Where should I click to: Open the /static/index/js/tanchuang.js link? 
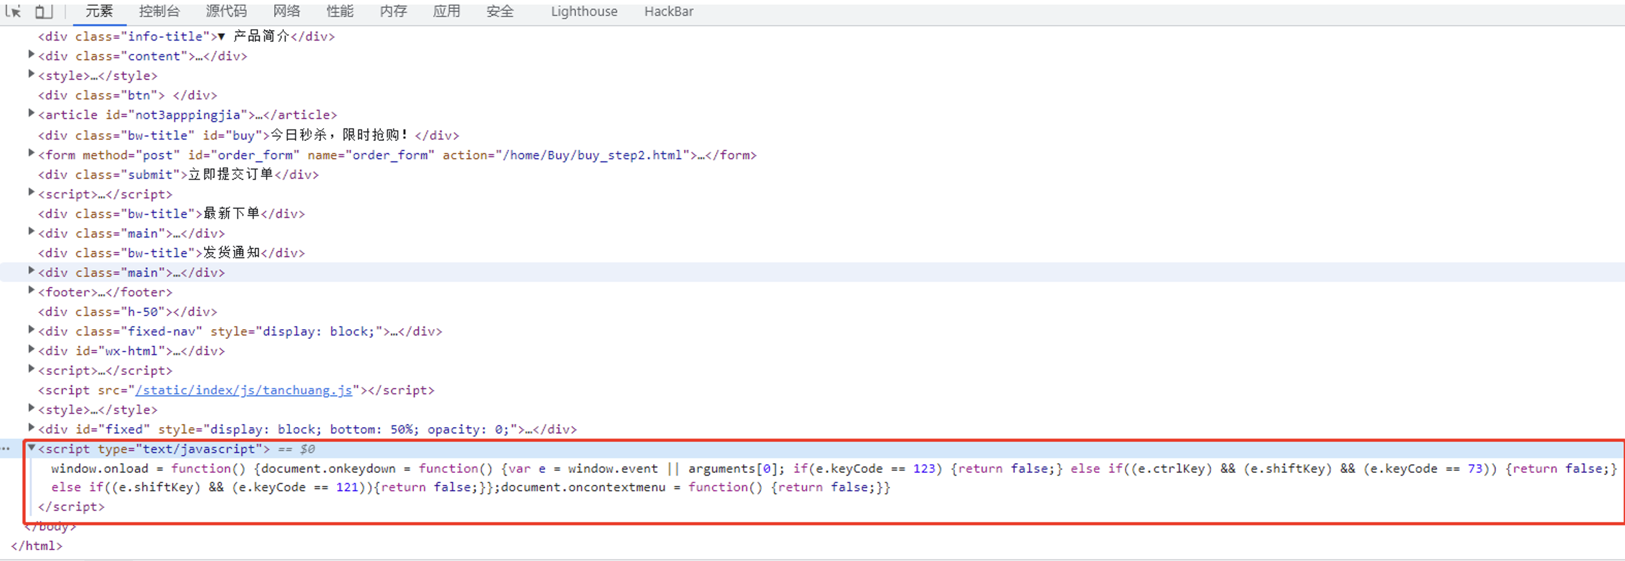(244, 390)
